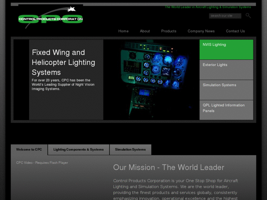This screenshot has width=267, height=200.
Task: Focus the 'search our site' field
Action: click(225, 16)
